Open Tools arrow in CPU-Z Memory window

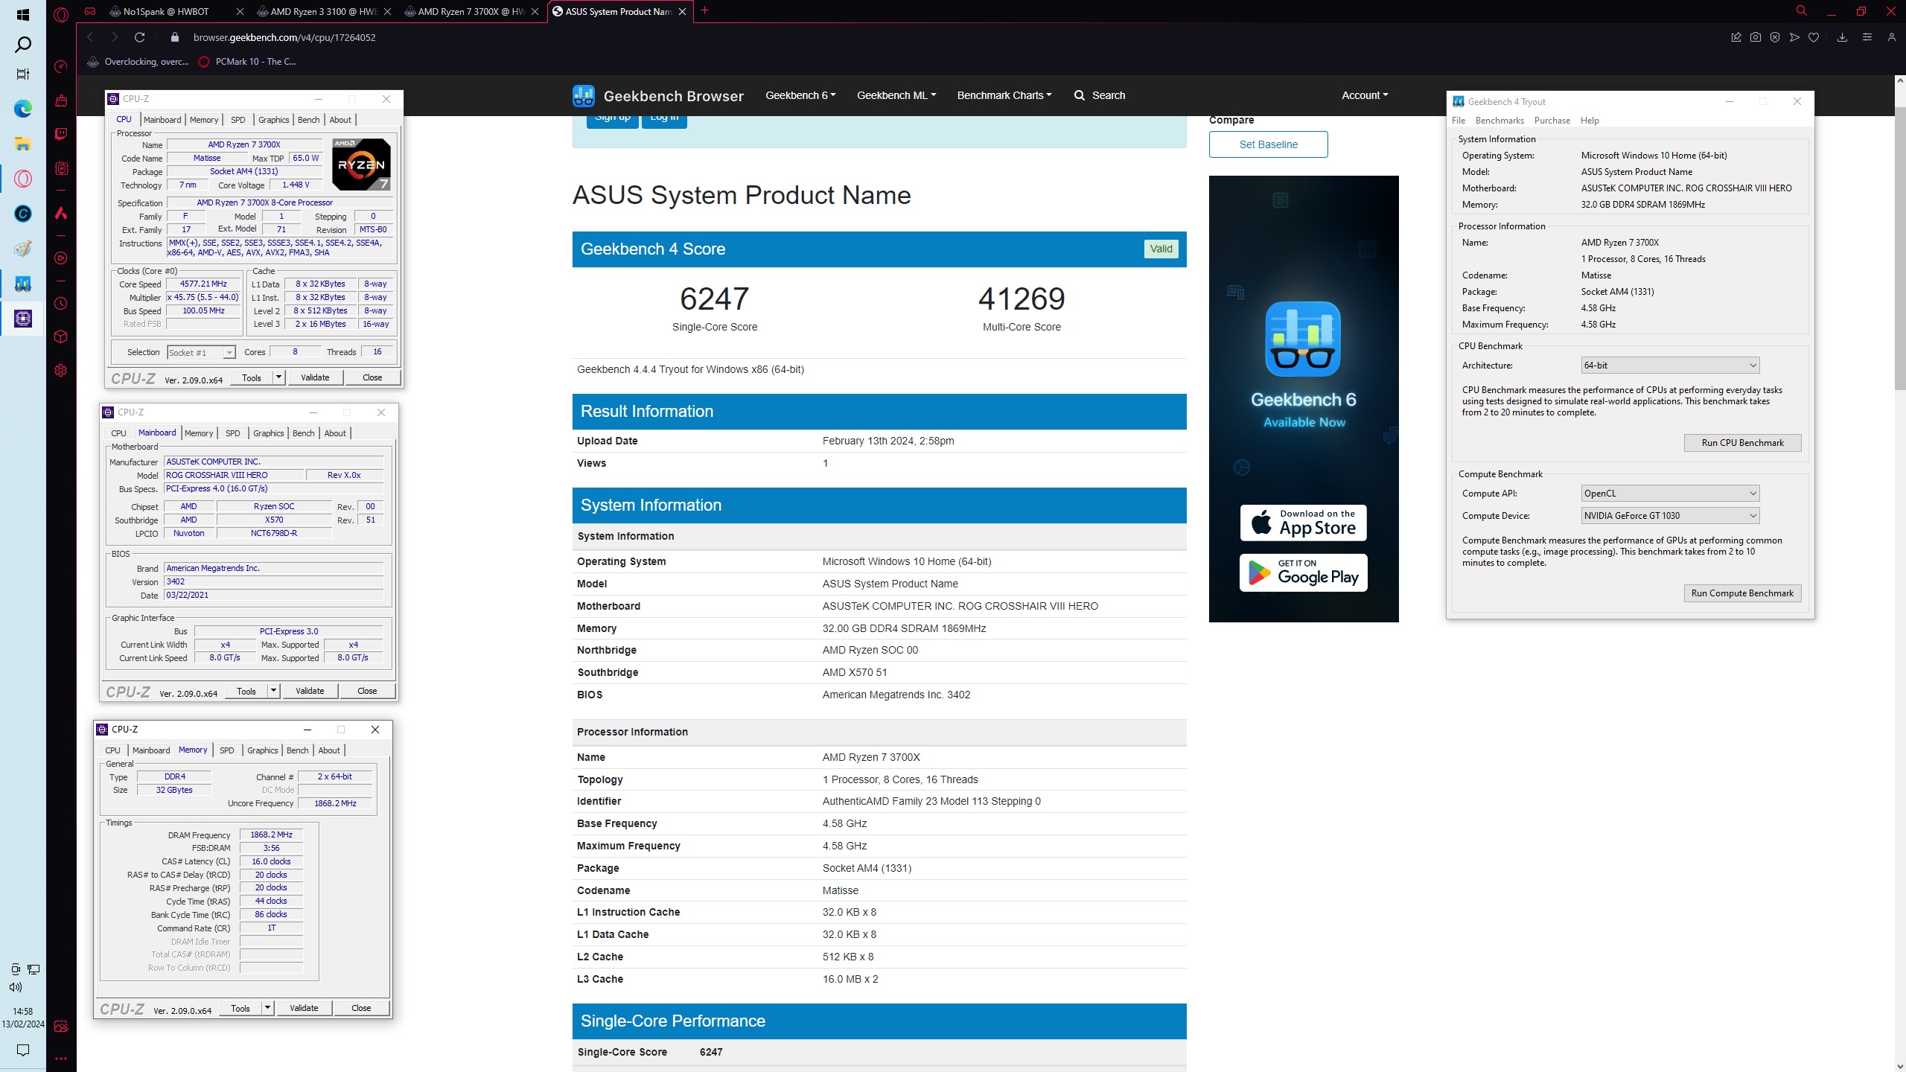coord(267,1008)
